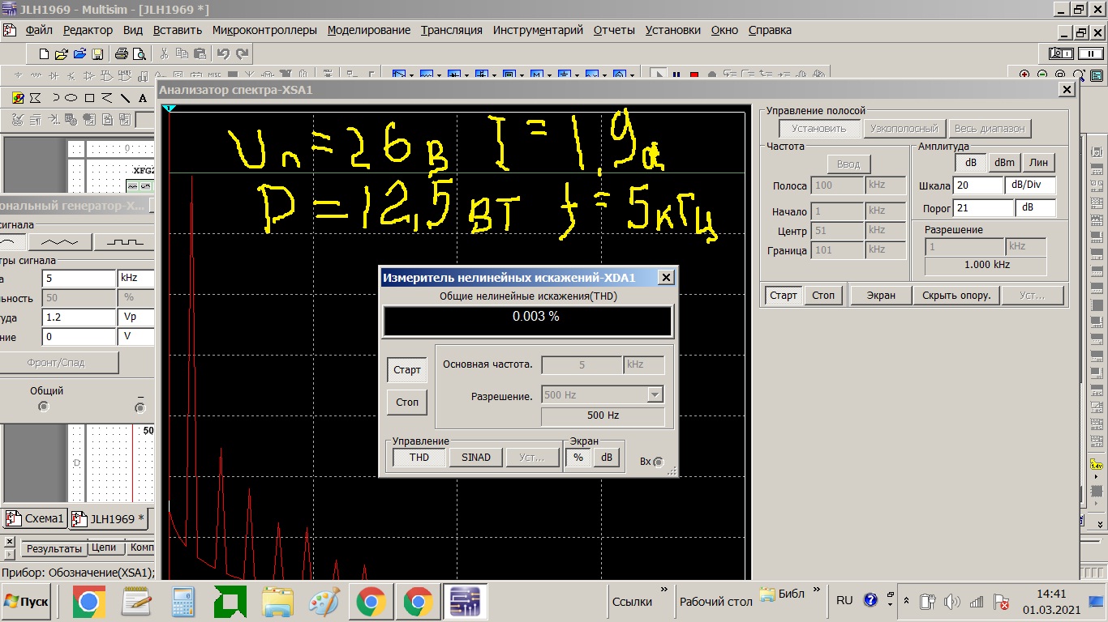This screenshot has width=1108, height=622.
Task: Select square waveform in function generator
Action: (x=124, y=242)
